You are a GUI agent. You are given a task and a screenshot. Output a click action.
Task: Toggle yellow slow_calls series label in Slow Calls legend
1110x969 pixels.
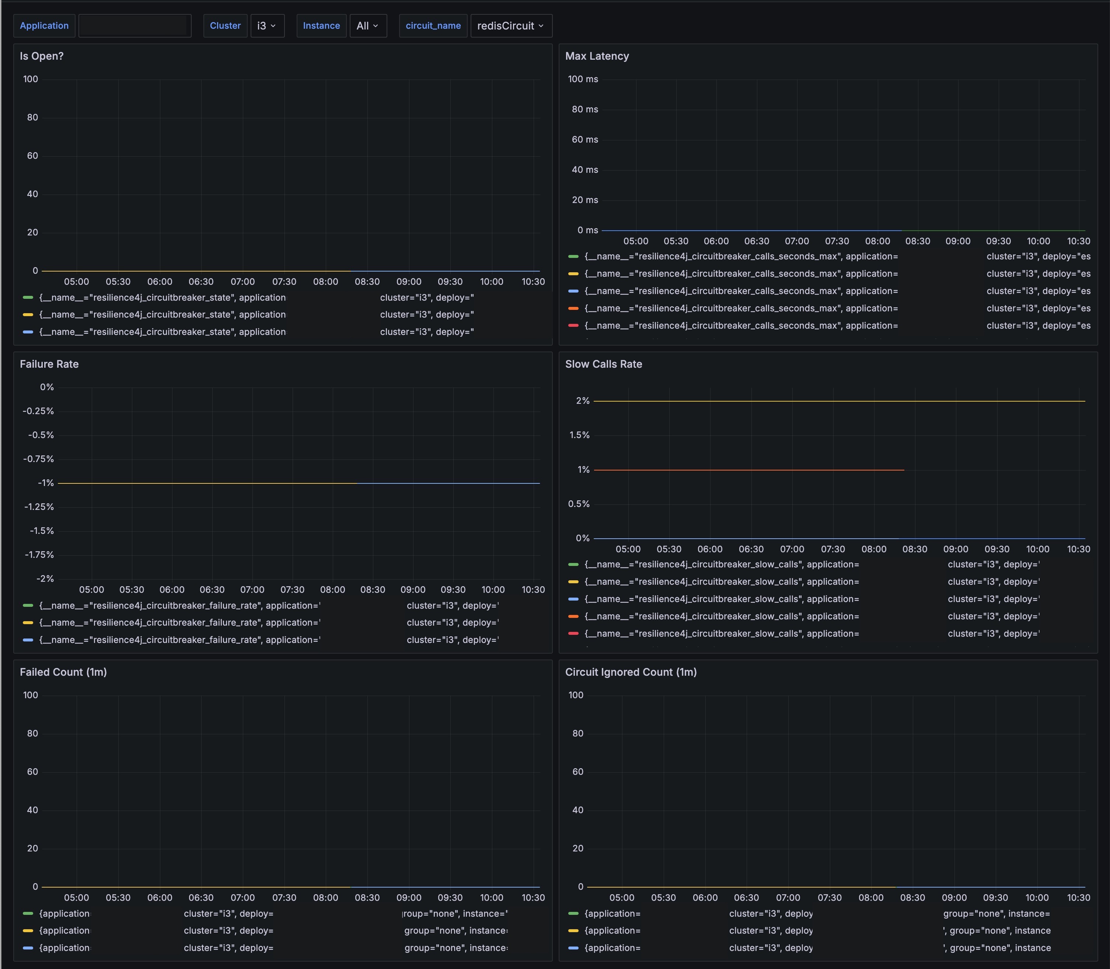tap(722, 582)
